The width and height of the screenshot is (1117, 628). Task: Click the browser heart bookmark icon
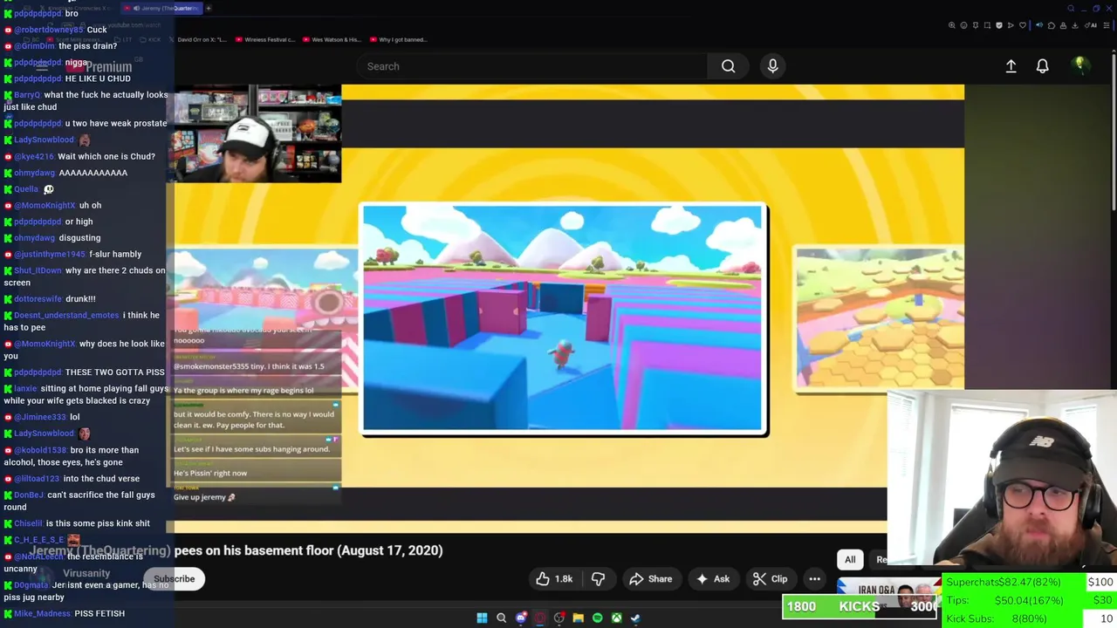click(x=1023, y=25)
